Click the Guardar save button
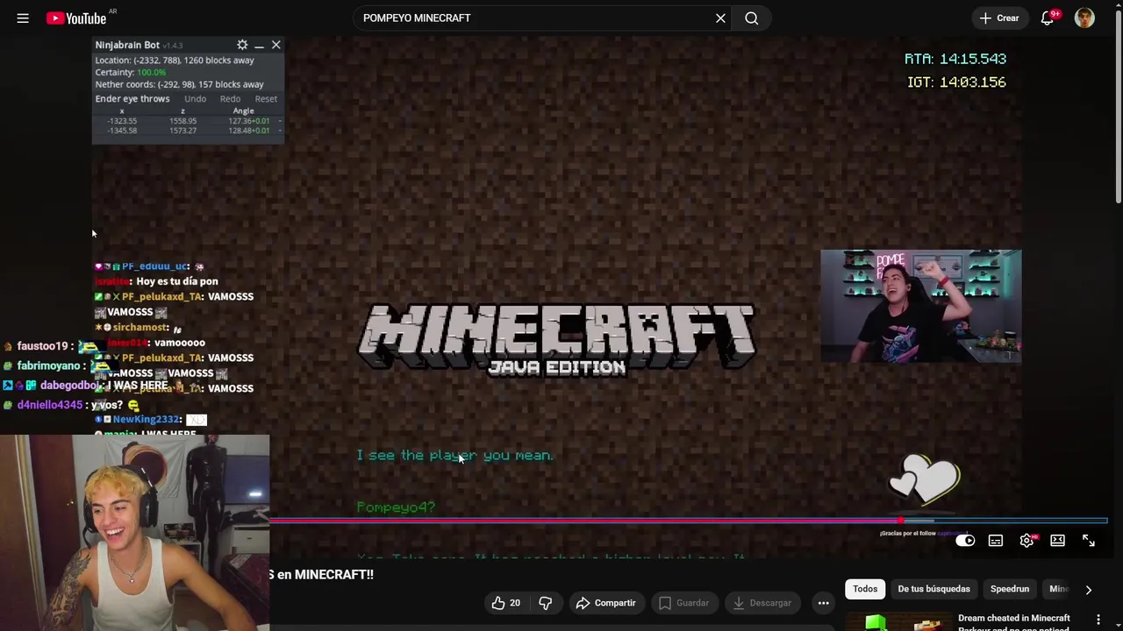Viewport: 1123px width, 631px height. tap(683, 603)
